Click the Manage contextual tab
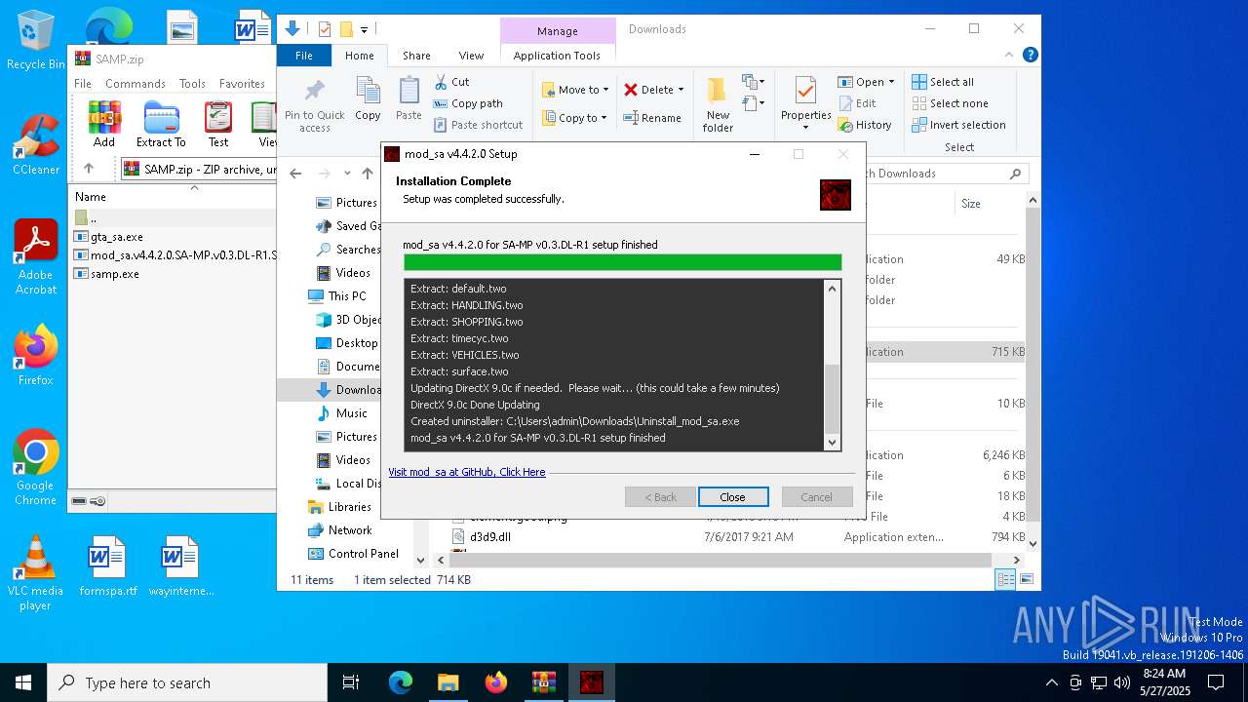 tap(558, 30)
